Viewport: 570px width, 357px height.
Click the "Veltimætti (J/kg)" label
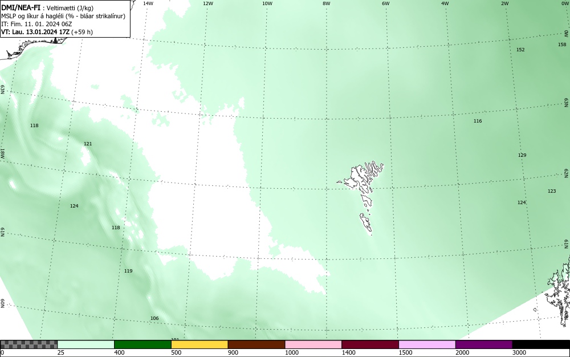[x=70, y=9]
